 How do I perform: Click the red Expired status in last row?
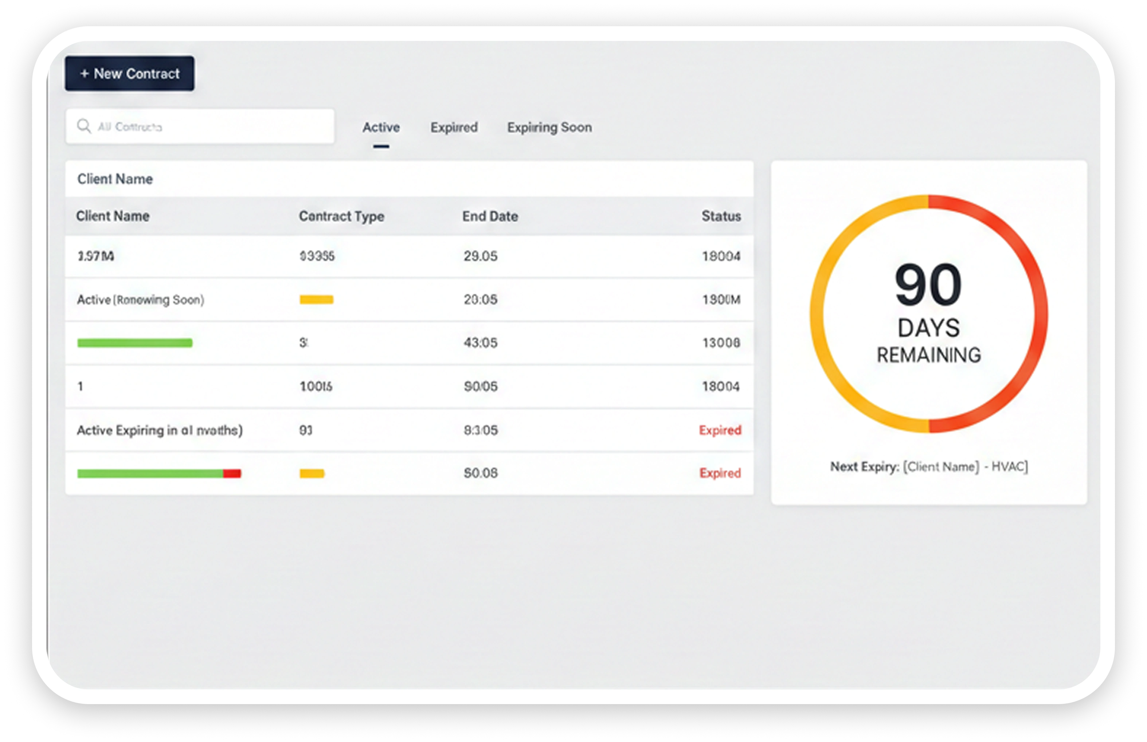(x=720, y=473)
